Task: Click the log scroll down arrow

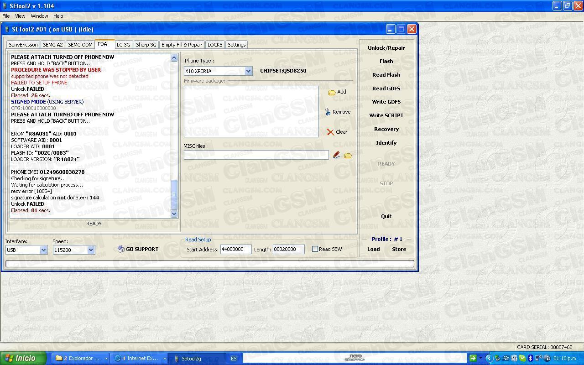Action: coord(174,214)
